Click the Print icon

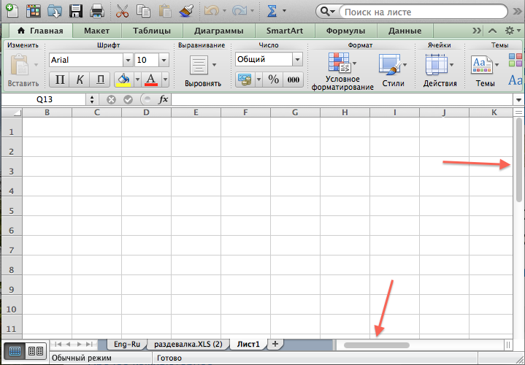coord(97,12)
